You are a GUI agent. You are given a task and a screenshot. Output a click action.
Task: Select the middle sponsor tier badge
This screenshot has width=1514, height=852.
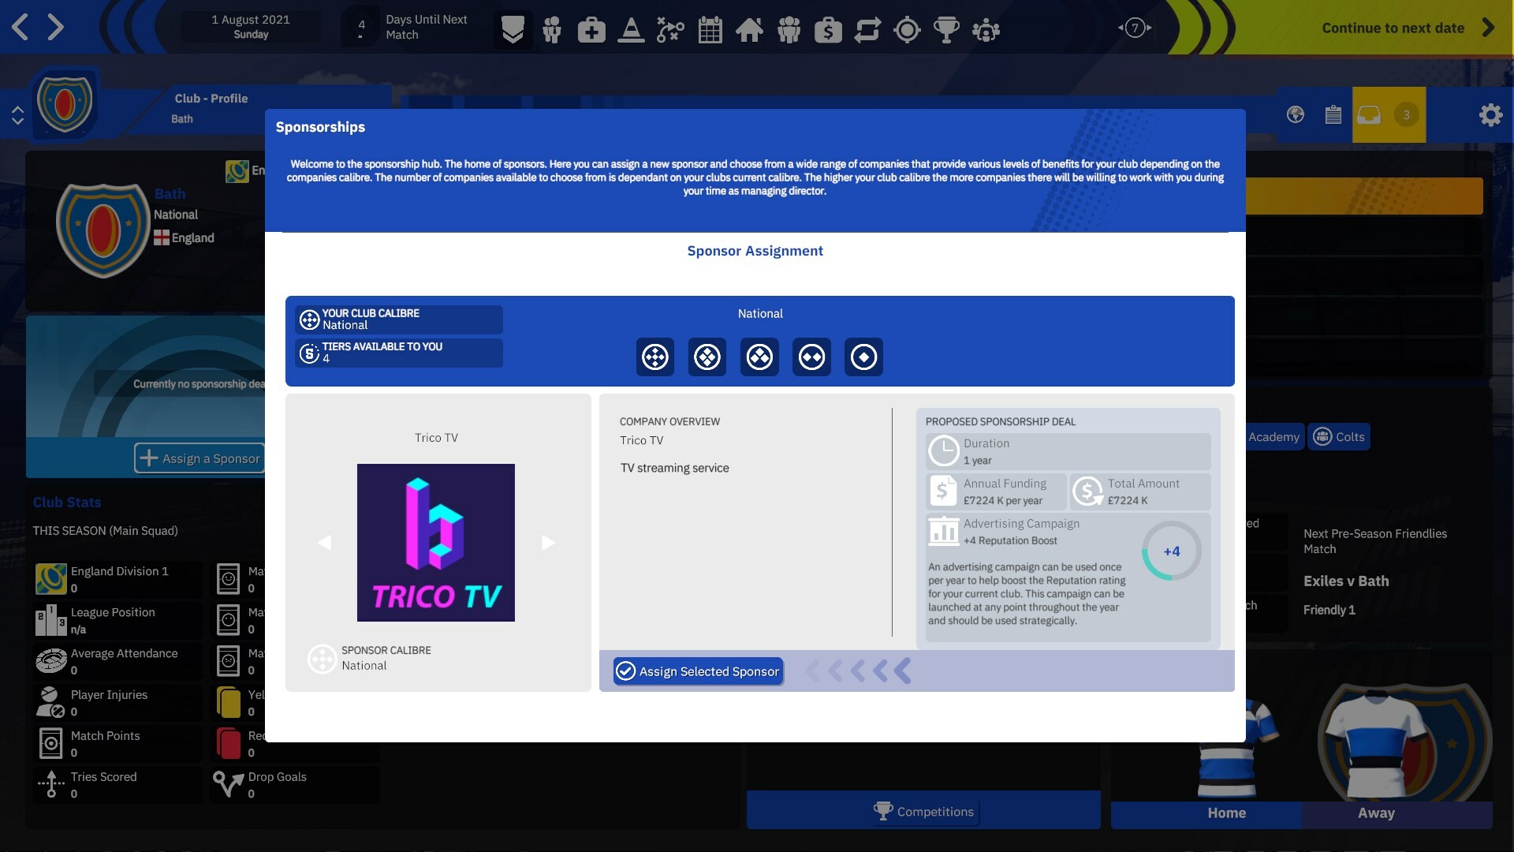tap(759, 357)
